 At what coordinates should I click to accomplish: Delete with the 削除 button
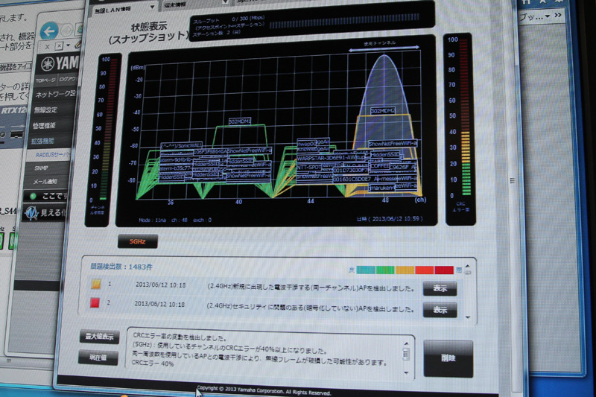coord(448,358)
